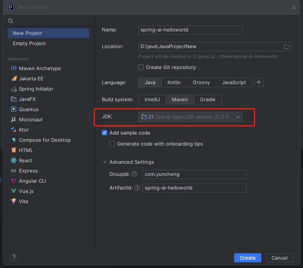Click into the GroupId text field
The image size is (303, 268).
[194, 174]
